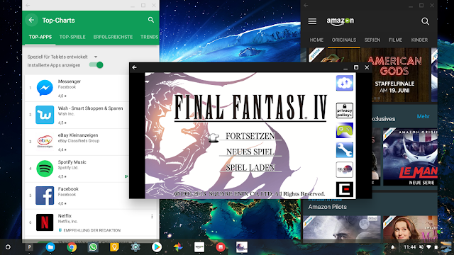Select 'Wish - Smart Shoppen & Sparen' title
Image resolution: width=454 pixels, height=255 pixels.
pyautogui.click(x=90, y=108)
